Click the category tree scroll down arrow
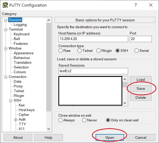 pos(49,129)
